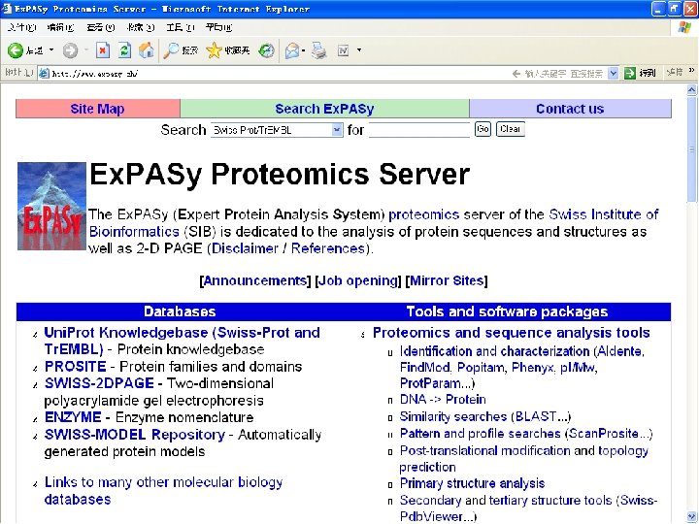
Task: Open the Favorites star toolbar button
Action: (x=227, y=50)
